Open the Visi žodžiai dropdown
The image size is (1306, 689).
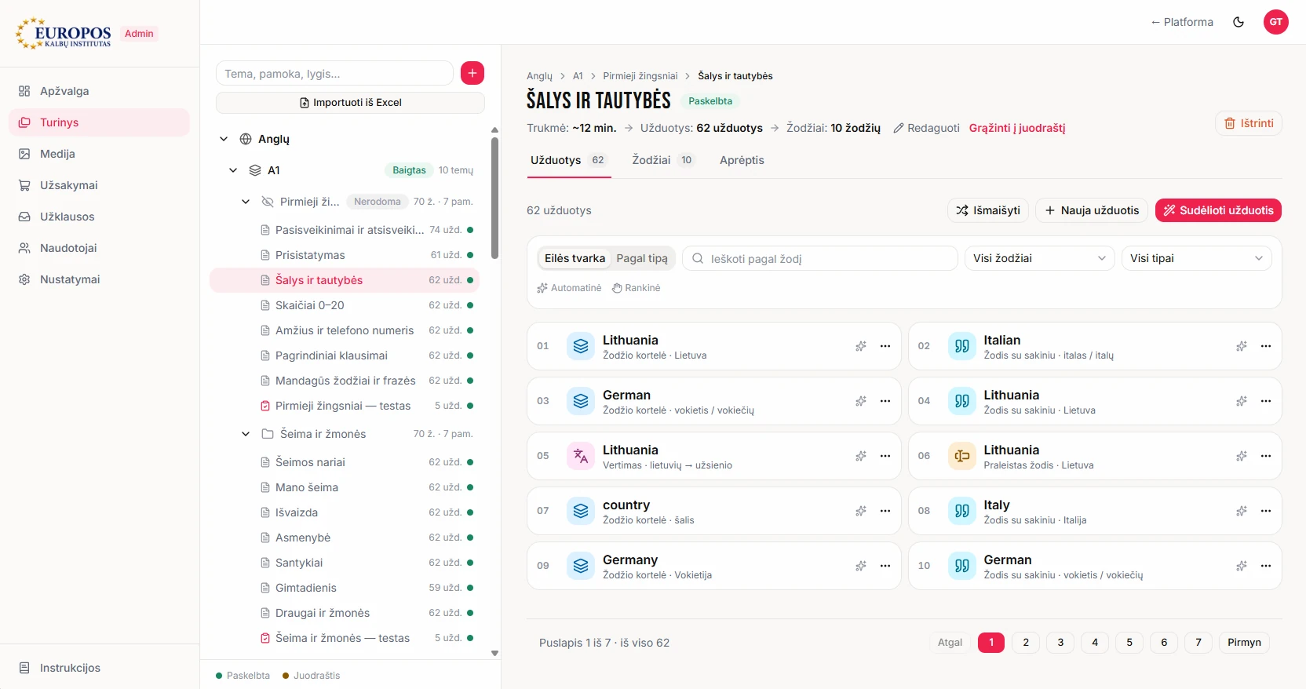pyautogui.click(x=1039, y=258)
